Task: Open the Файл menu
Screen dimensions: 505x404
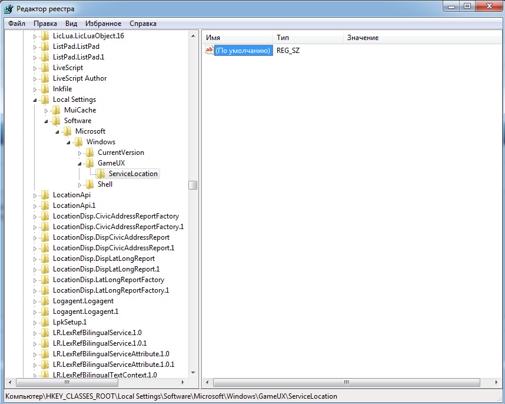Action: 16,24
